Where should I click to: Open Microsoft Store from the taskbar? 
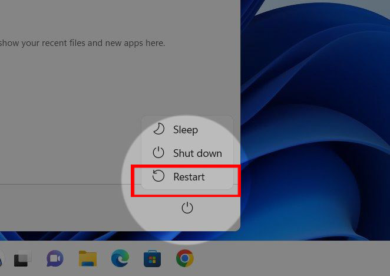tap(152, 258)
